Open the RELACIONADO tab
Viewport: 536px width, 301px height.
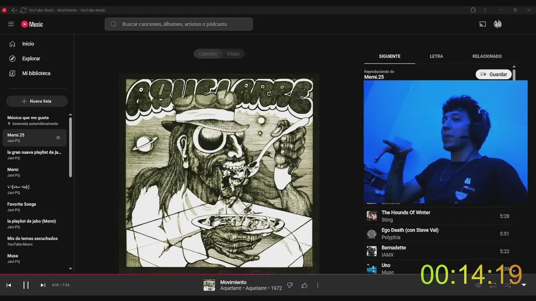click(x=487, y=56)
